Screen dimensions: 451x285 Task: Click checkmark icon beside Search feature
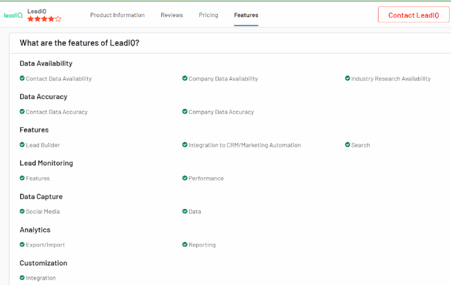tap(347, 145)
